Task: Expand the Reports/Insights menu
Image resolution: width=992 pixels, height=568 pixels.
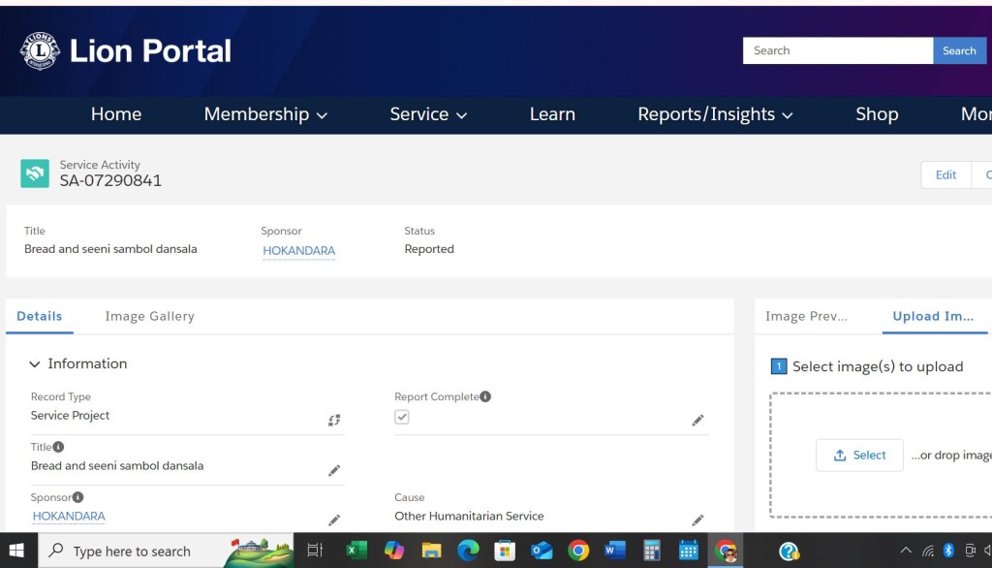Action: tap(715, 114)
